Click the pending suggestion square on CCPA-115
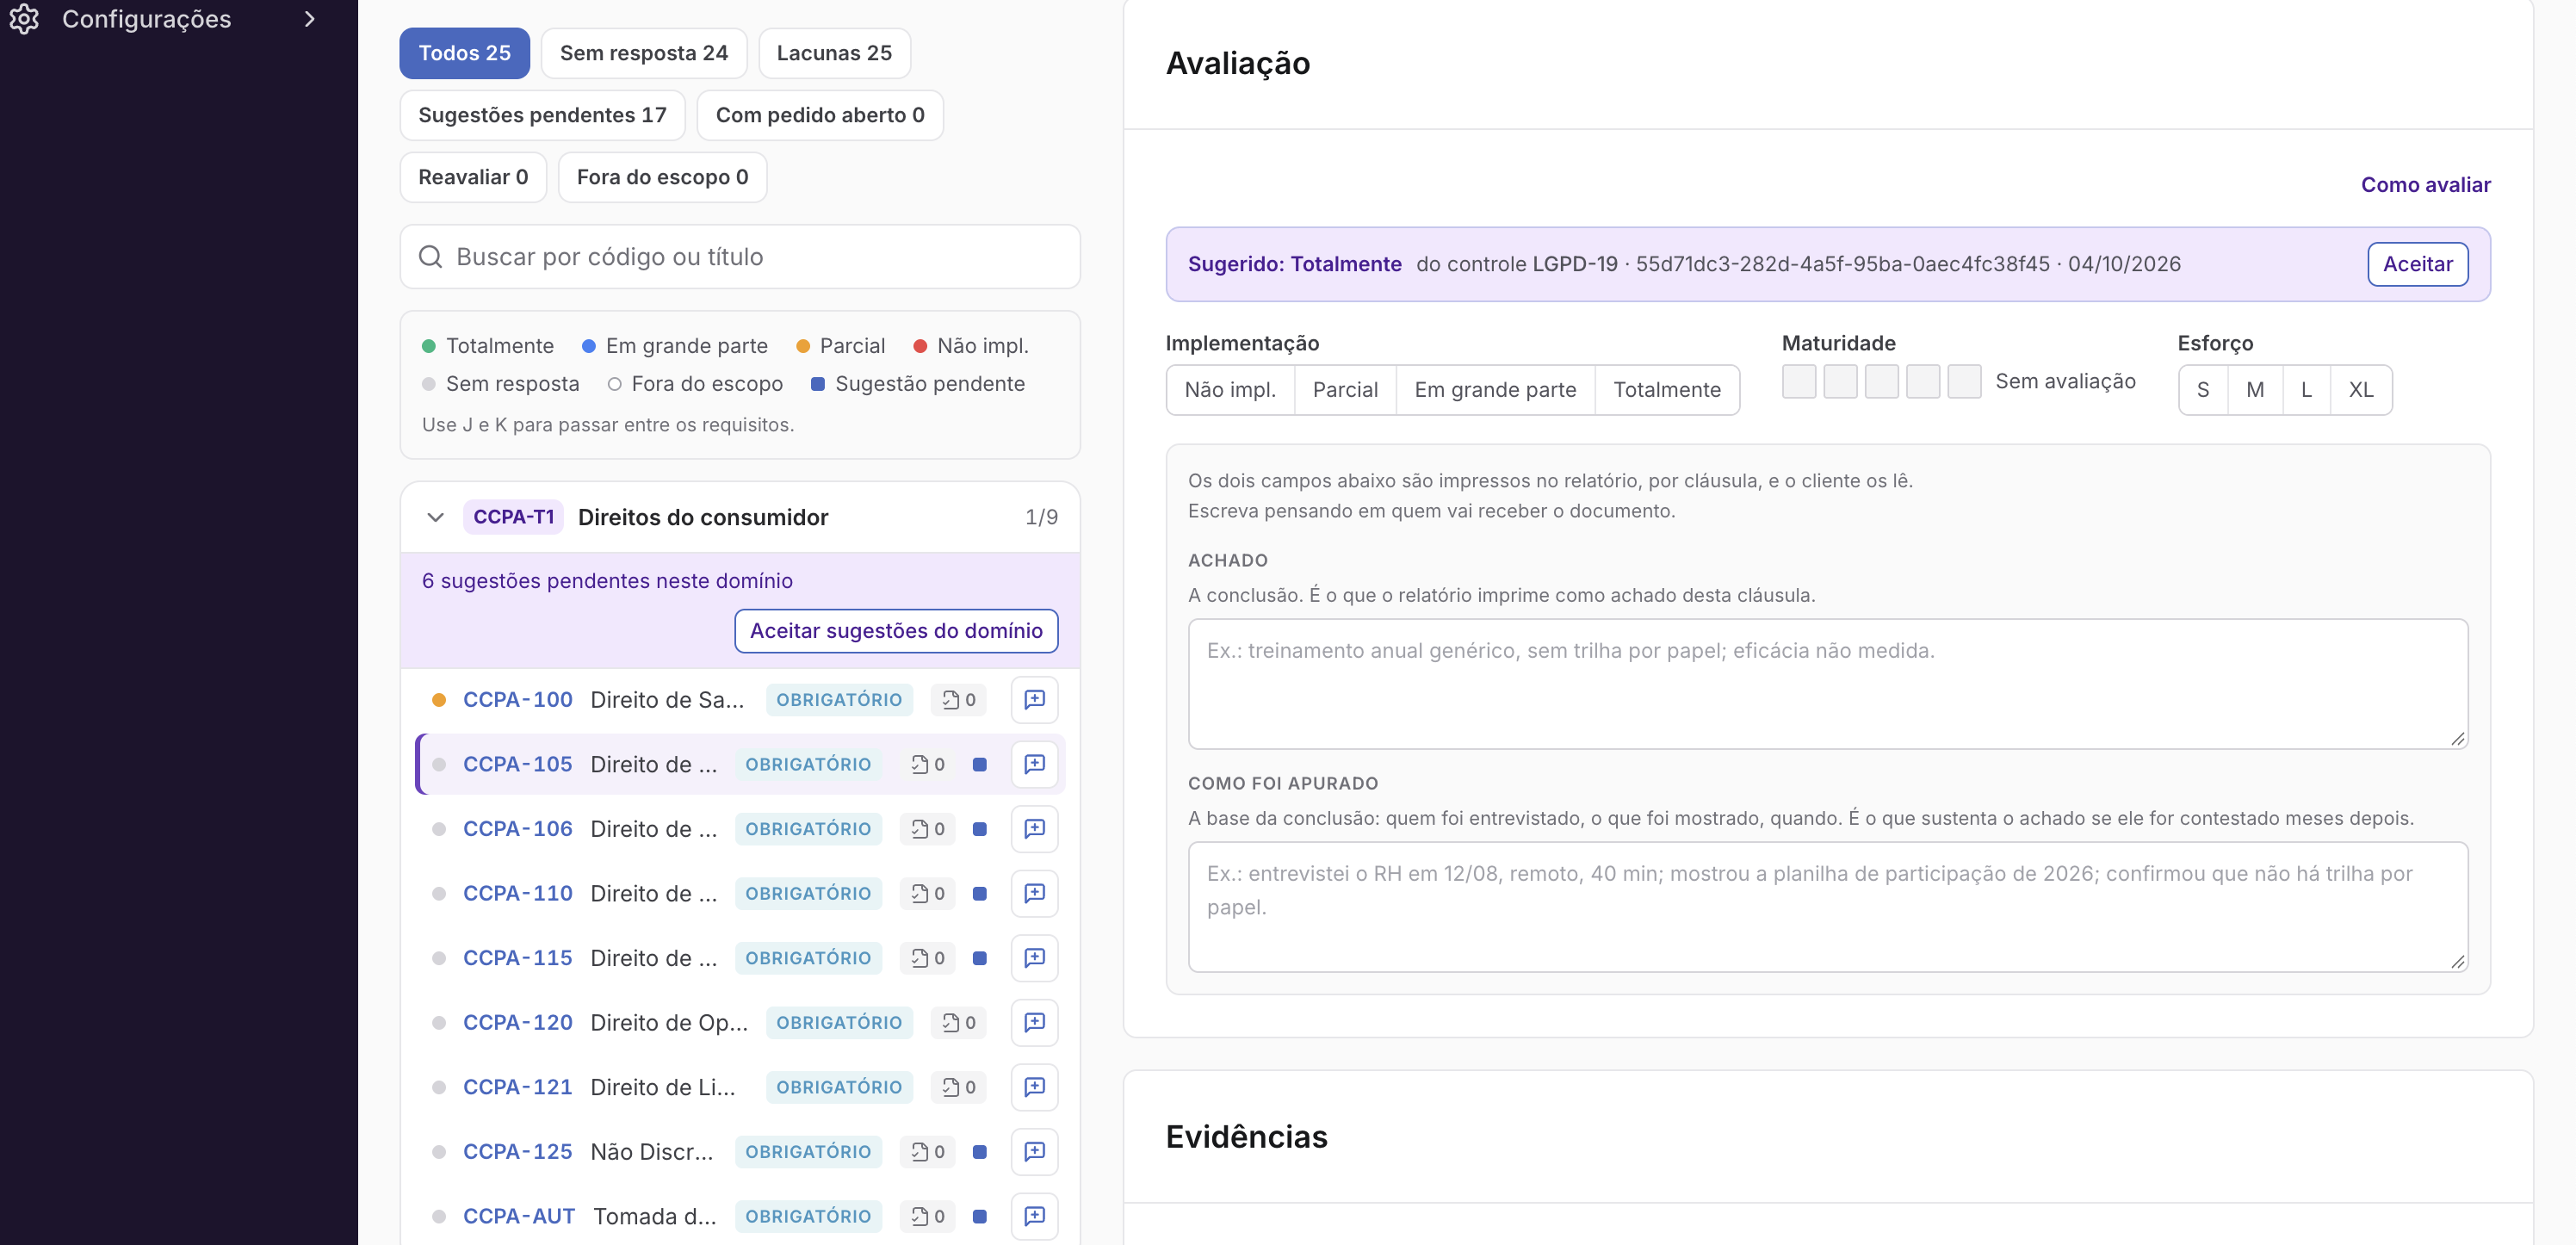This screenshot has width=2576, height=1245. [x=979, y=958]
